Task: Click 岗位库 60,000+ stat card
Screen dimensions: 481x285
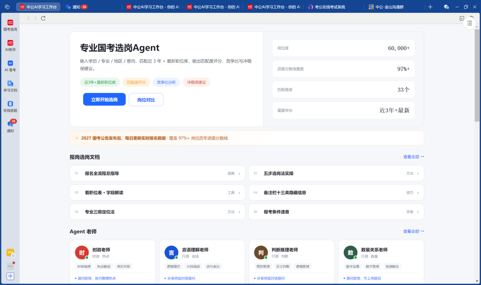Action: (343, 48)
